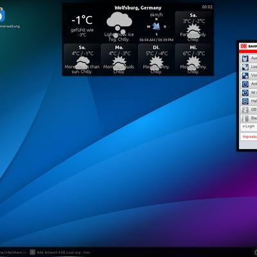Switch to the '/.kde/share/' taskbar window

point(13,253)
